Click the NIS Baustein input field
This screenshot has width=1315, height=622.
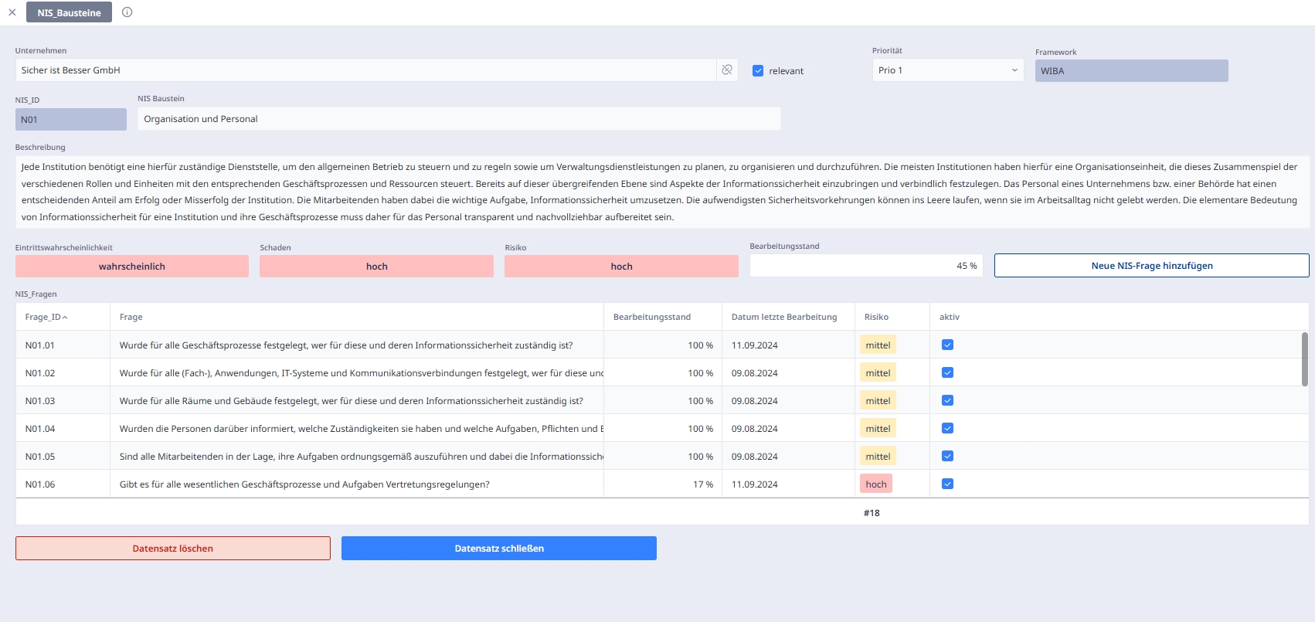tap(459, 119)
